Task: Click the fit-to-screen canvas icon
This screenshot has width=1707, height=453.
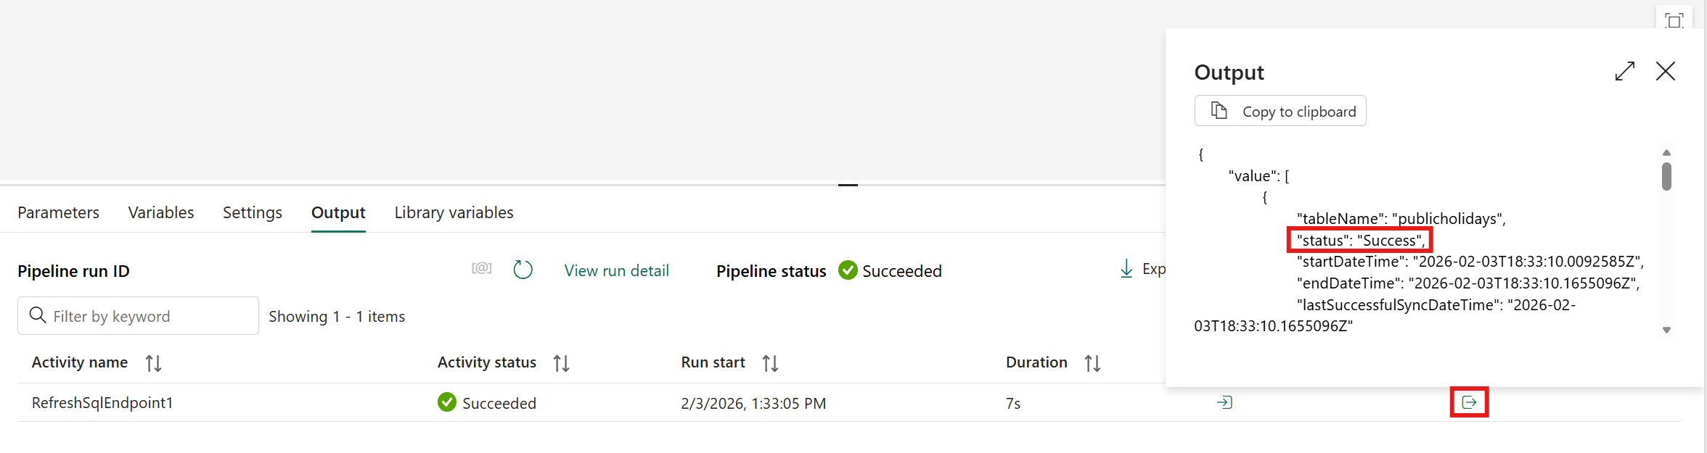Action: tap(1674, 20)
